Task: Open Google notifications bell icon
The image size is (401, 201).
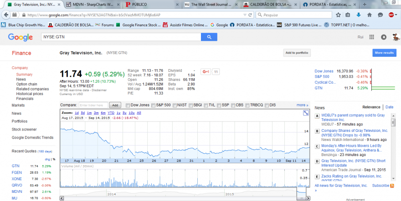Action: point(384,37)
